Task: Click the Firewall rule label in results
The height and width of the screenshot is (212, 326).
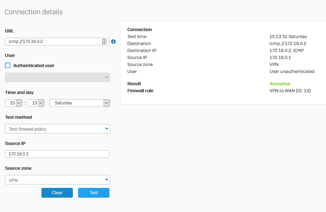Action: click(x=140, y=91)
